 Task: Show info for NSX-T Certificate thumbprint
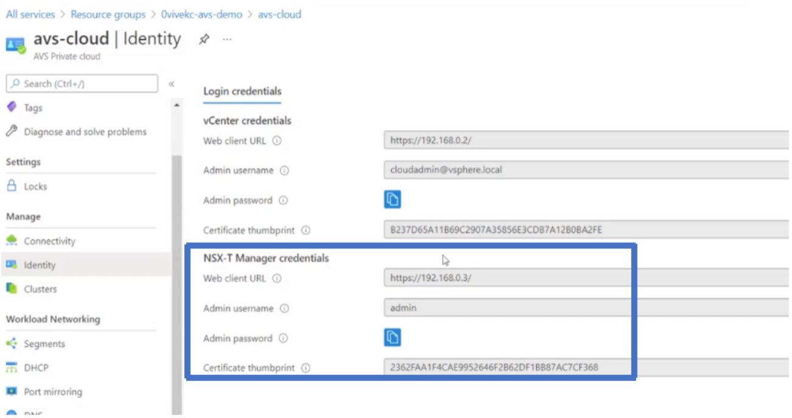click(306, 368)
